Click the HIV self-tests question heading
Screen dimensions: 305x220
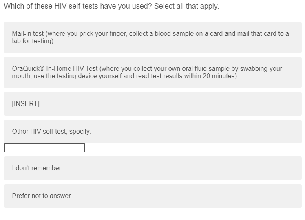pos(111,7)
